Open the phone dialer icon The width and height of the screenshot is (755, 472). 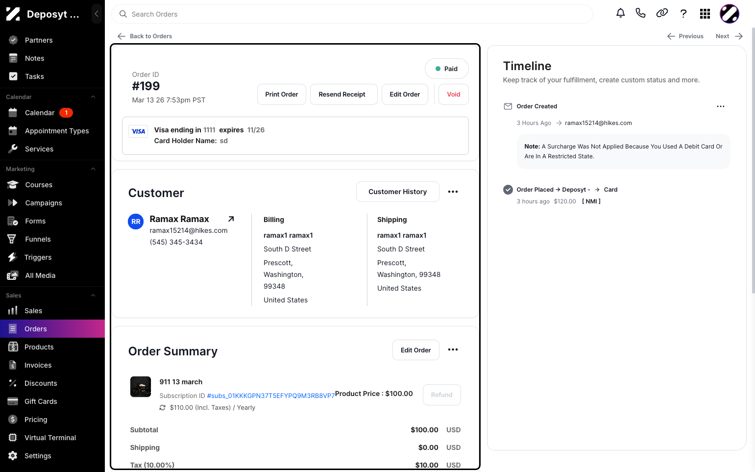pyautogui.click(x=640, y=13)
